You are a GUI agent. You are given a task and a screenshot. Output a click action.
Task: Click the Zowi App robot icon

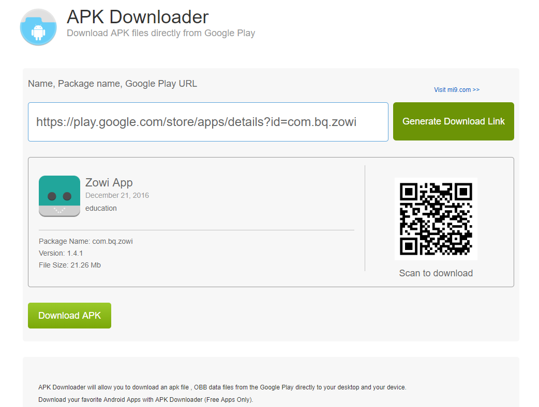click(x=59, y=196)
